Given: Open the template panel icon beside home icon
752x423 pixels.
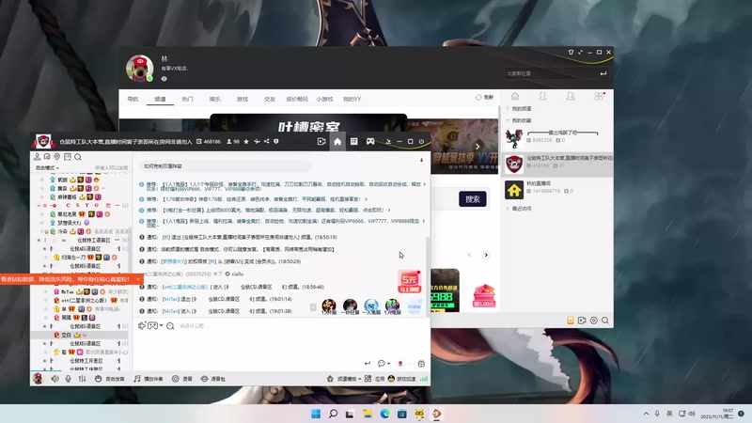Looking at the screenshot, I should 354,142.
